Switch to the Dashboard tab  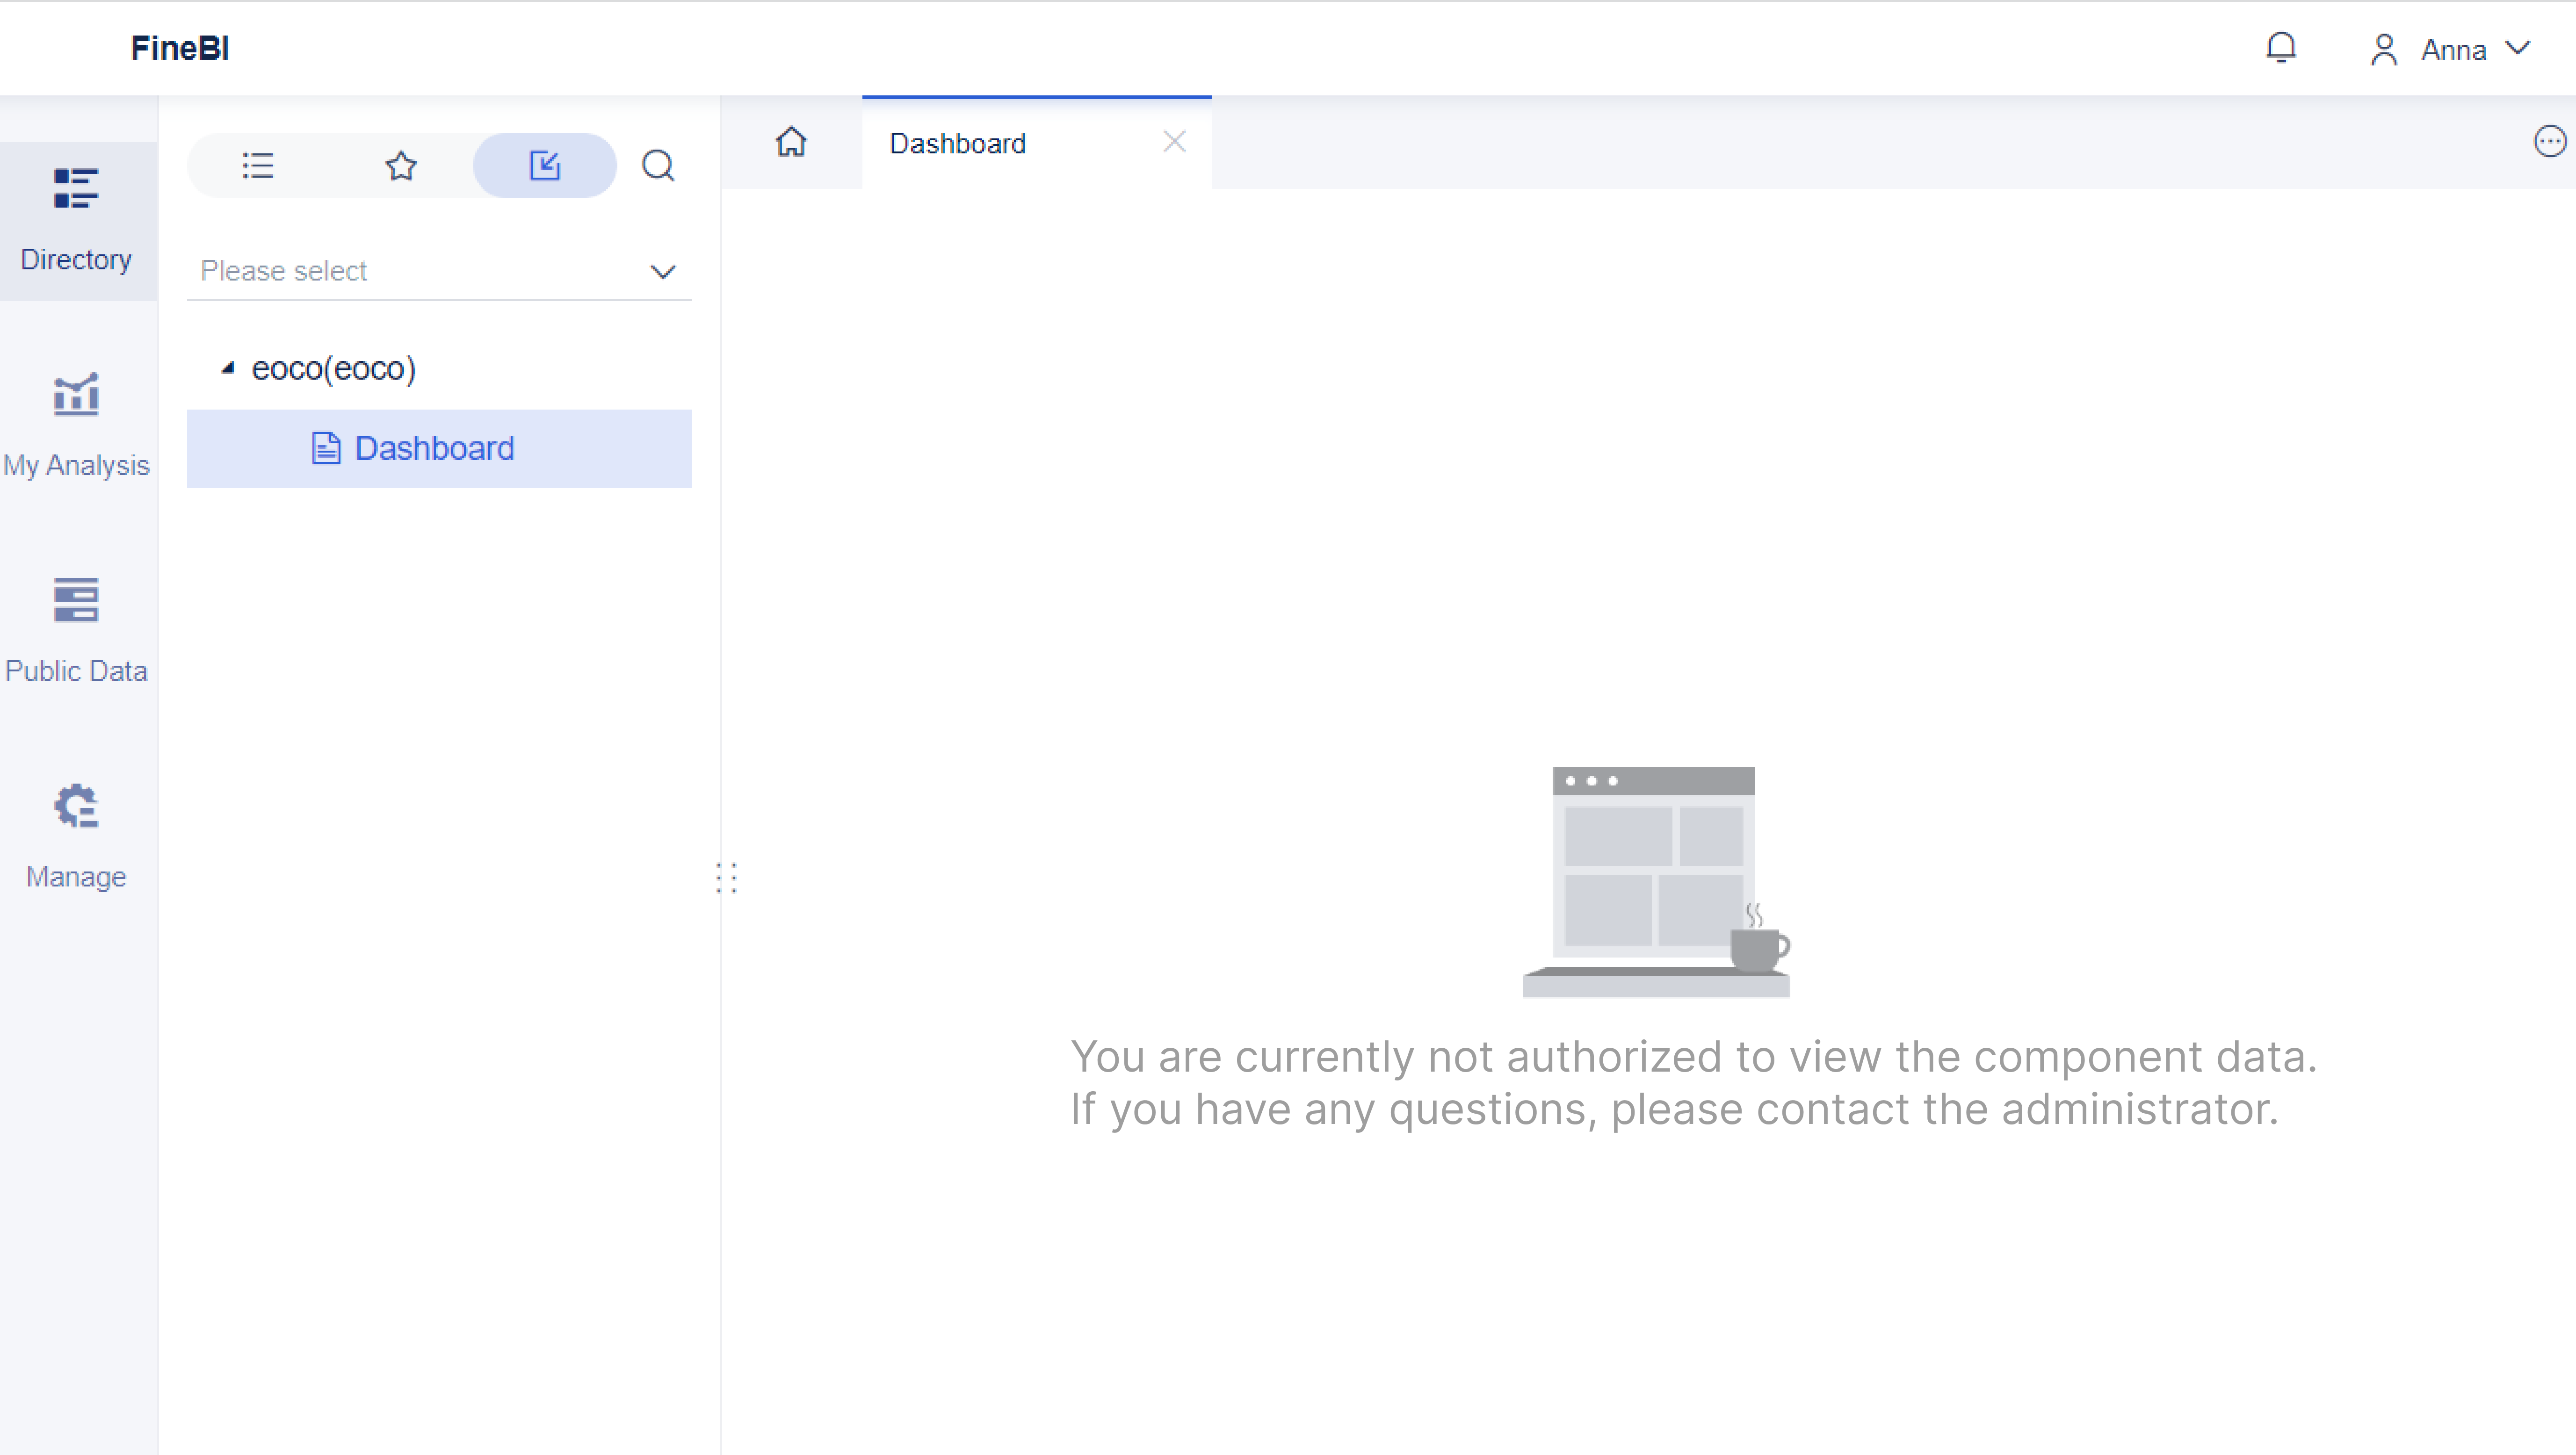coord(957,143)
